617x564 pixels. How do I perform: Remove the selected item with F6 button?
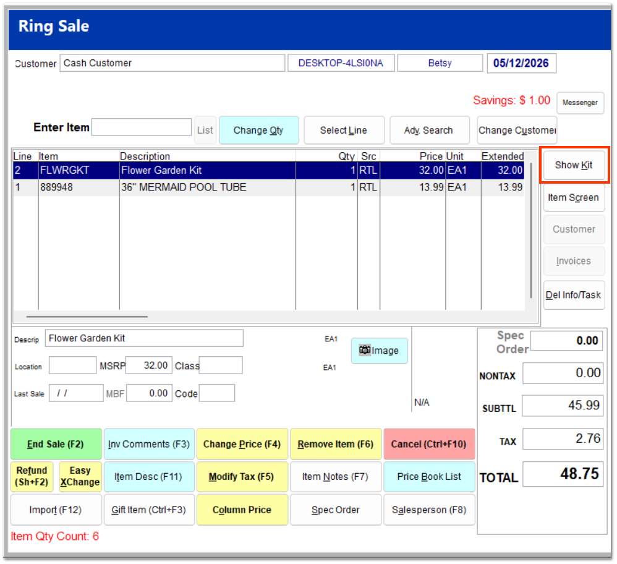(x=336, y=444)
